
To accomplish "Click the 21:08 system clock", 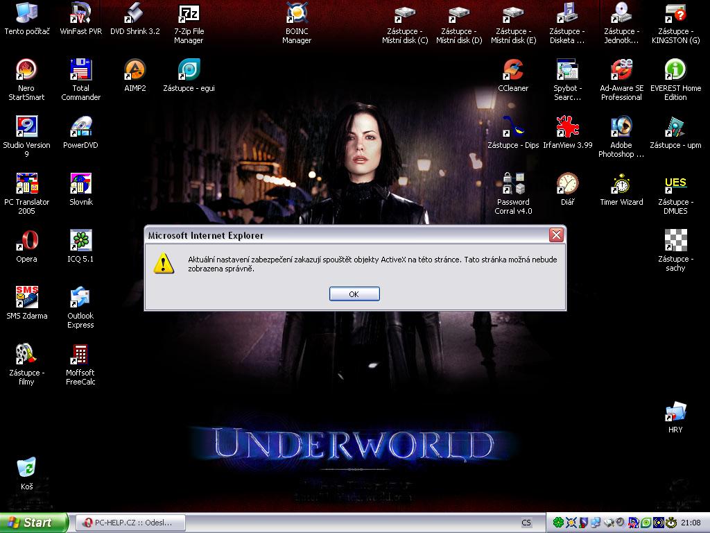I will click(x=691, y=523).
